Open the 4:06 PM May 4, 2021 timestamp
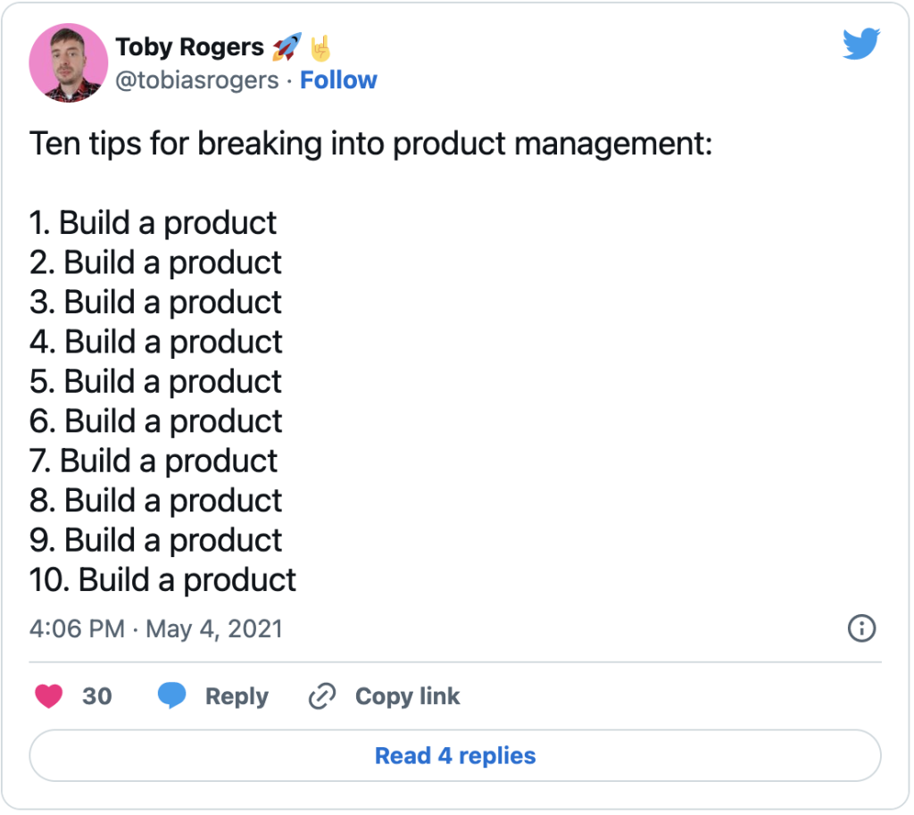 coord(155,629)
